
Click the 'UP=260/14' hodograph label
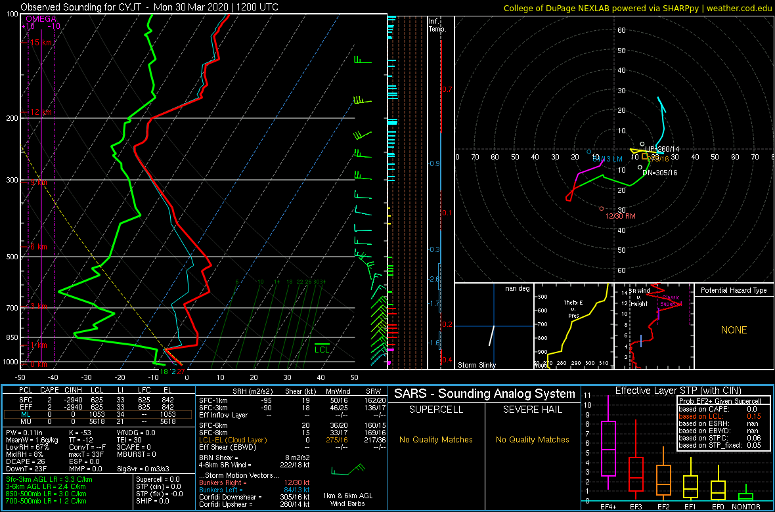(x=662, y=149)
